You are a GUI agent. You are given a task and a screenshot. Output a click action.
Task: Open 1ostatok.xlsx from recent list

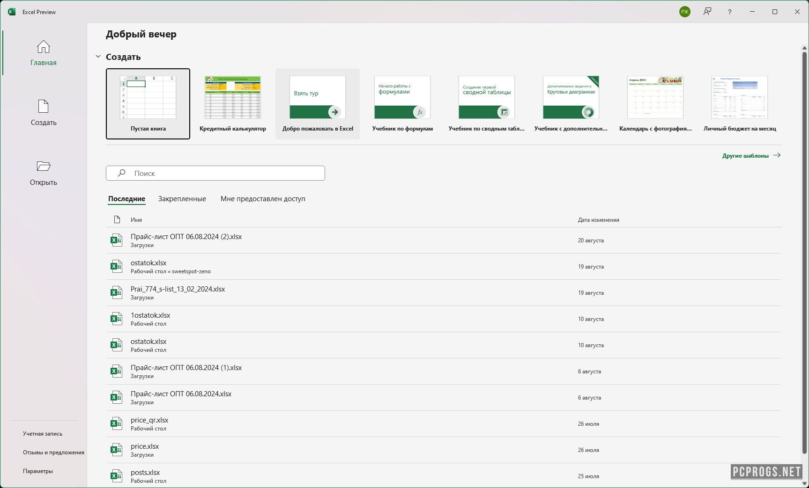point(150,315)
